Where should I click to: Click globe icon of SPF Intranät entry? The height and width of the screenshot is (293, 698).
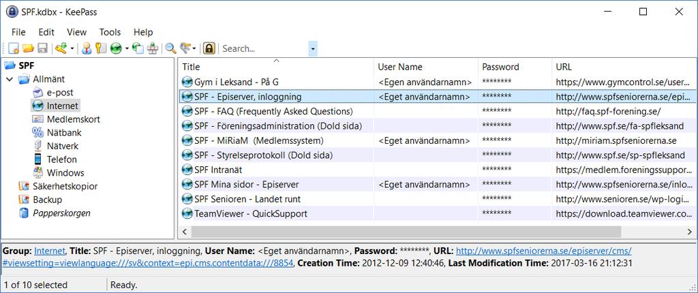point(187,170)
